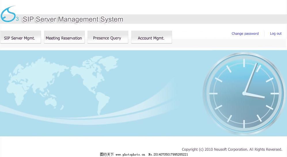Screen dimensions: 287x157
Task: Open the Meeting Reservation menu
Action: coord(64,38)
